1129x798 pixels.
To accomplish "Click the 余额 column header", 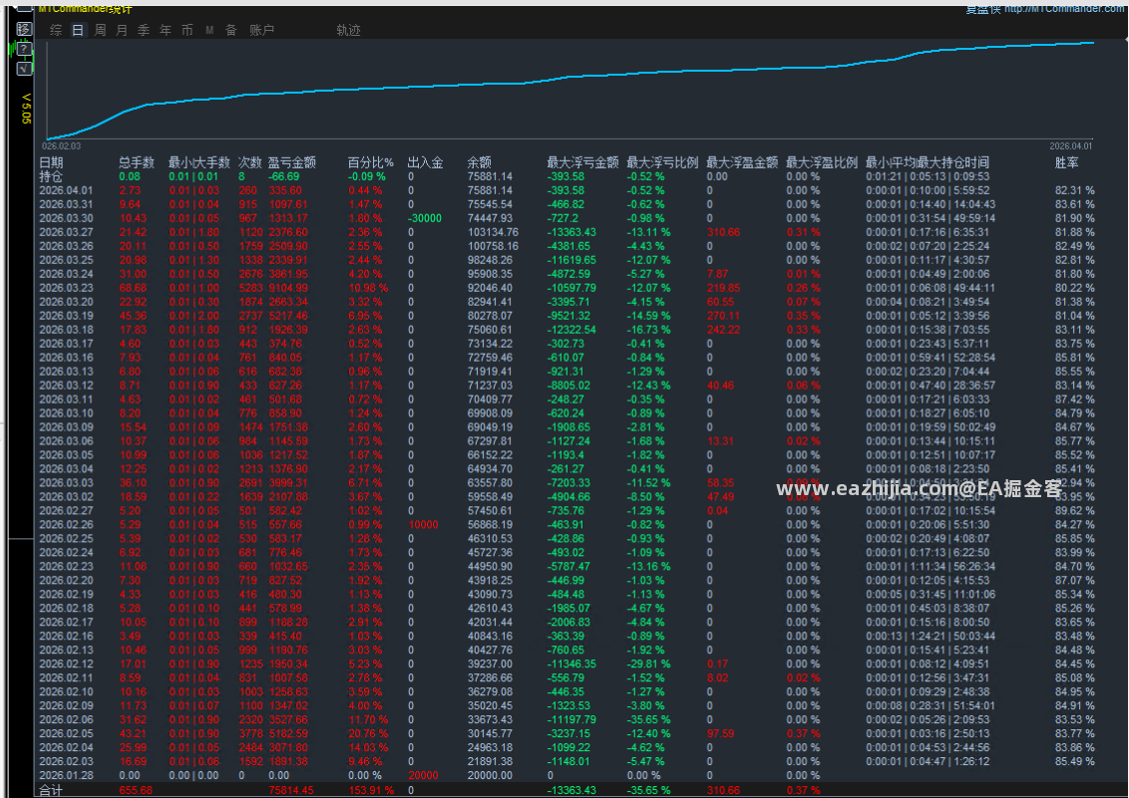I will coord(480,162).
